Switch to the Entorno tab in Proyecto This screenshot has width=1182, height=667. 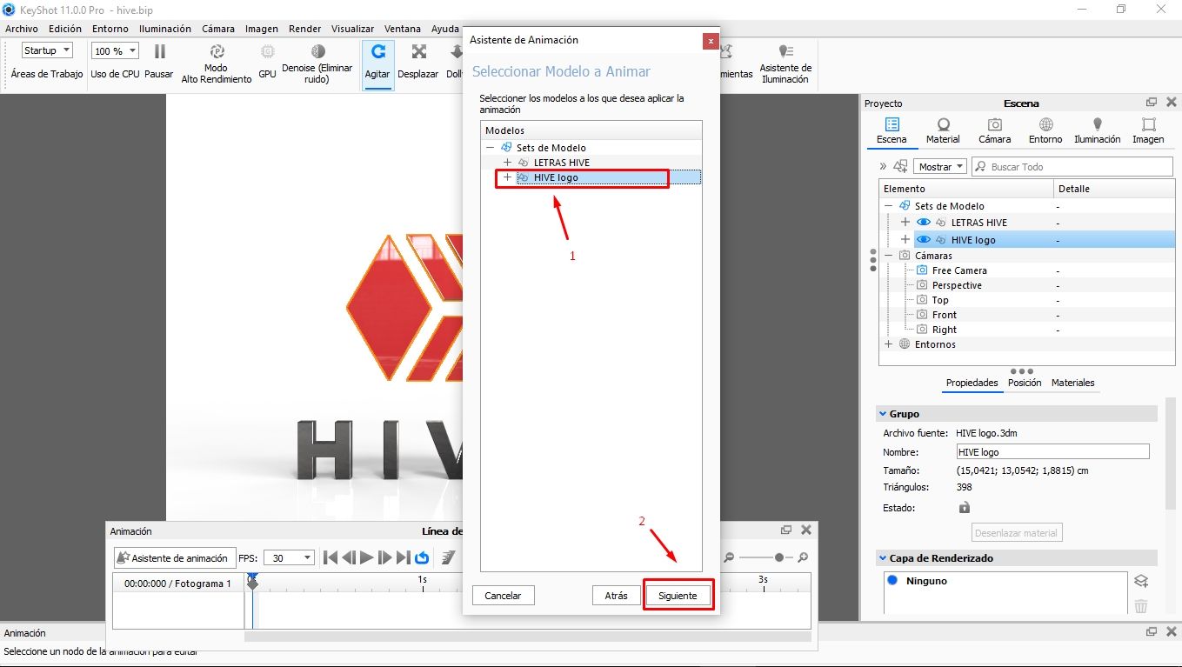(x=1045, y=131)
